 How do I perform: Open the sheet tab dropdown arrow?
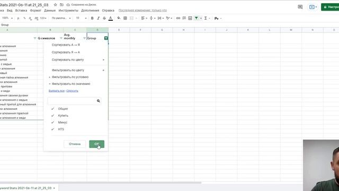54,188
